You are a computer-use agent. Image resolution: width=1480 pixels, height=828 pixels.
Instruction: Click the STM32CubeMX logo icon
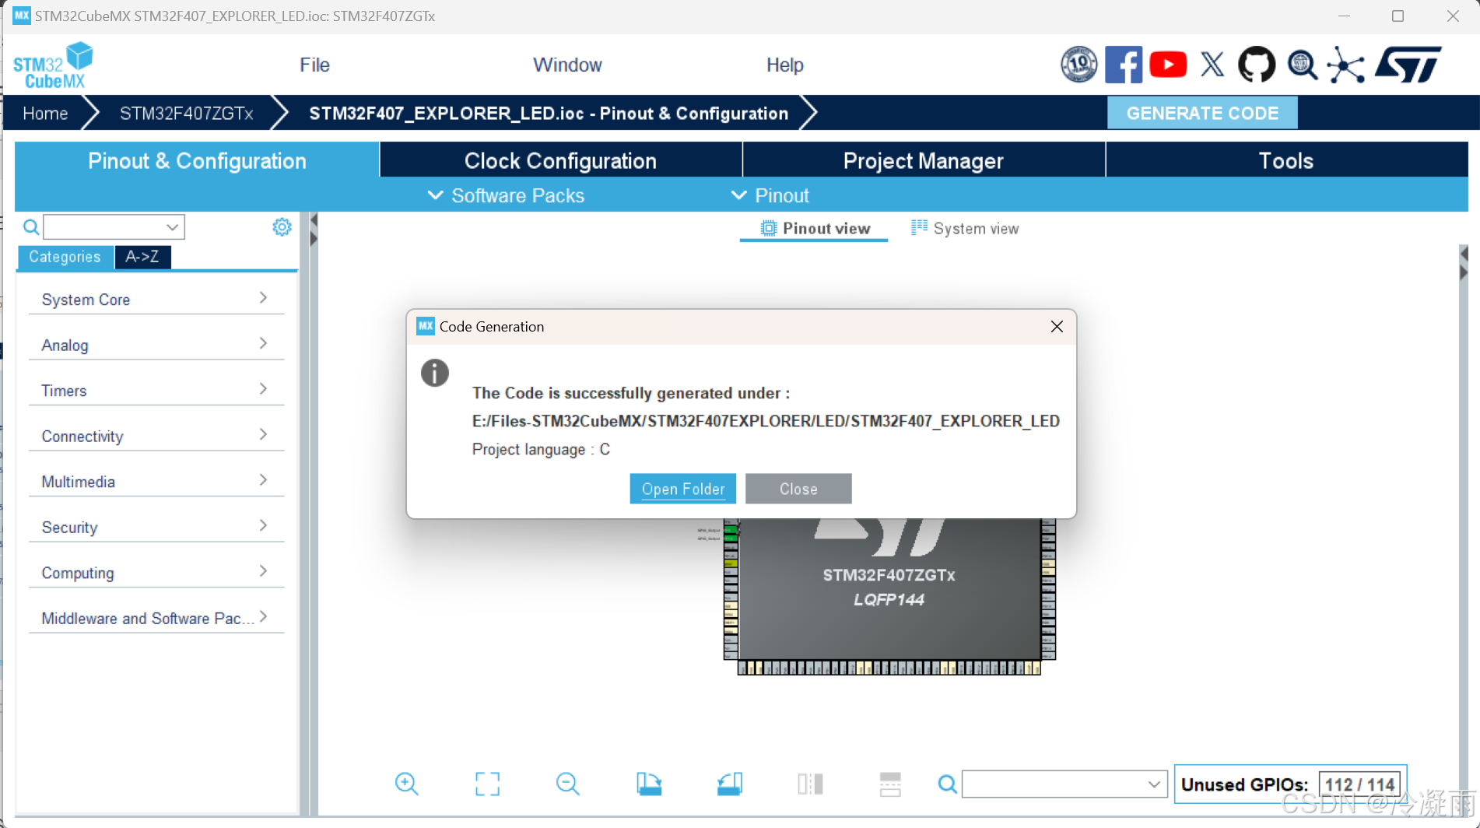click(52, 65)
